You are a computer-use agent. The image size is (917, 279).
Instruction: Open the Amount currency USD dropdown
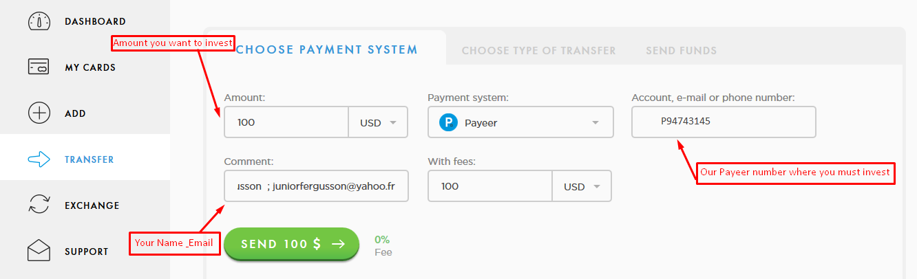(x=378, y=122)
